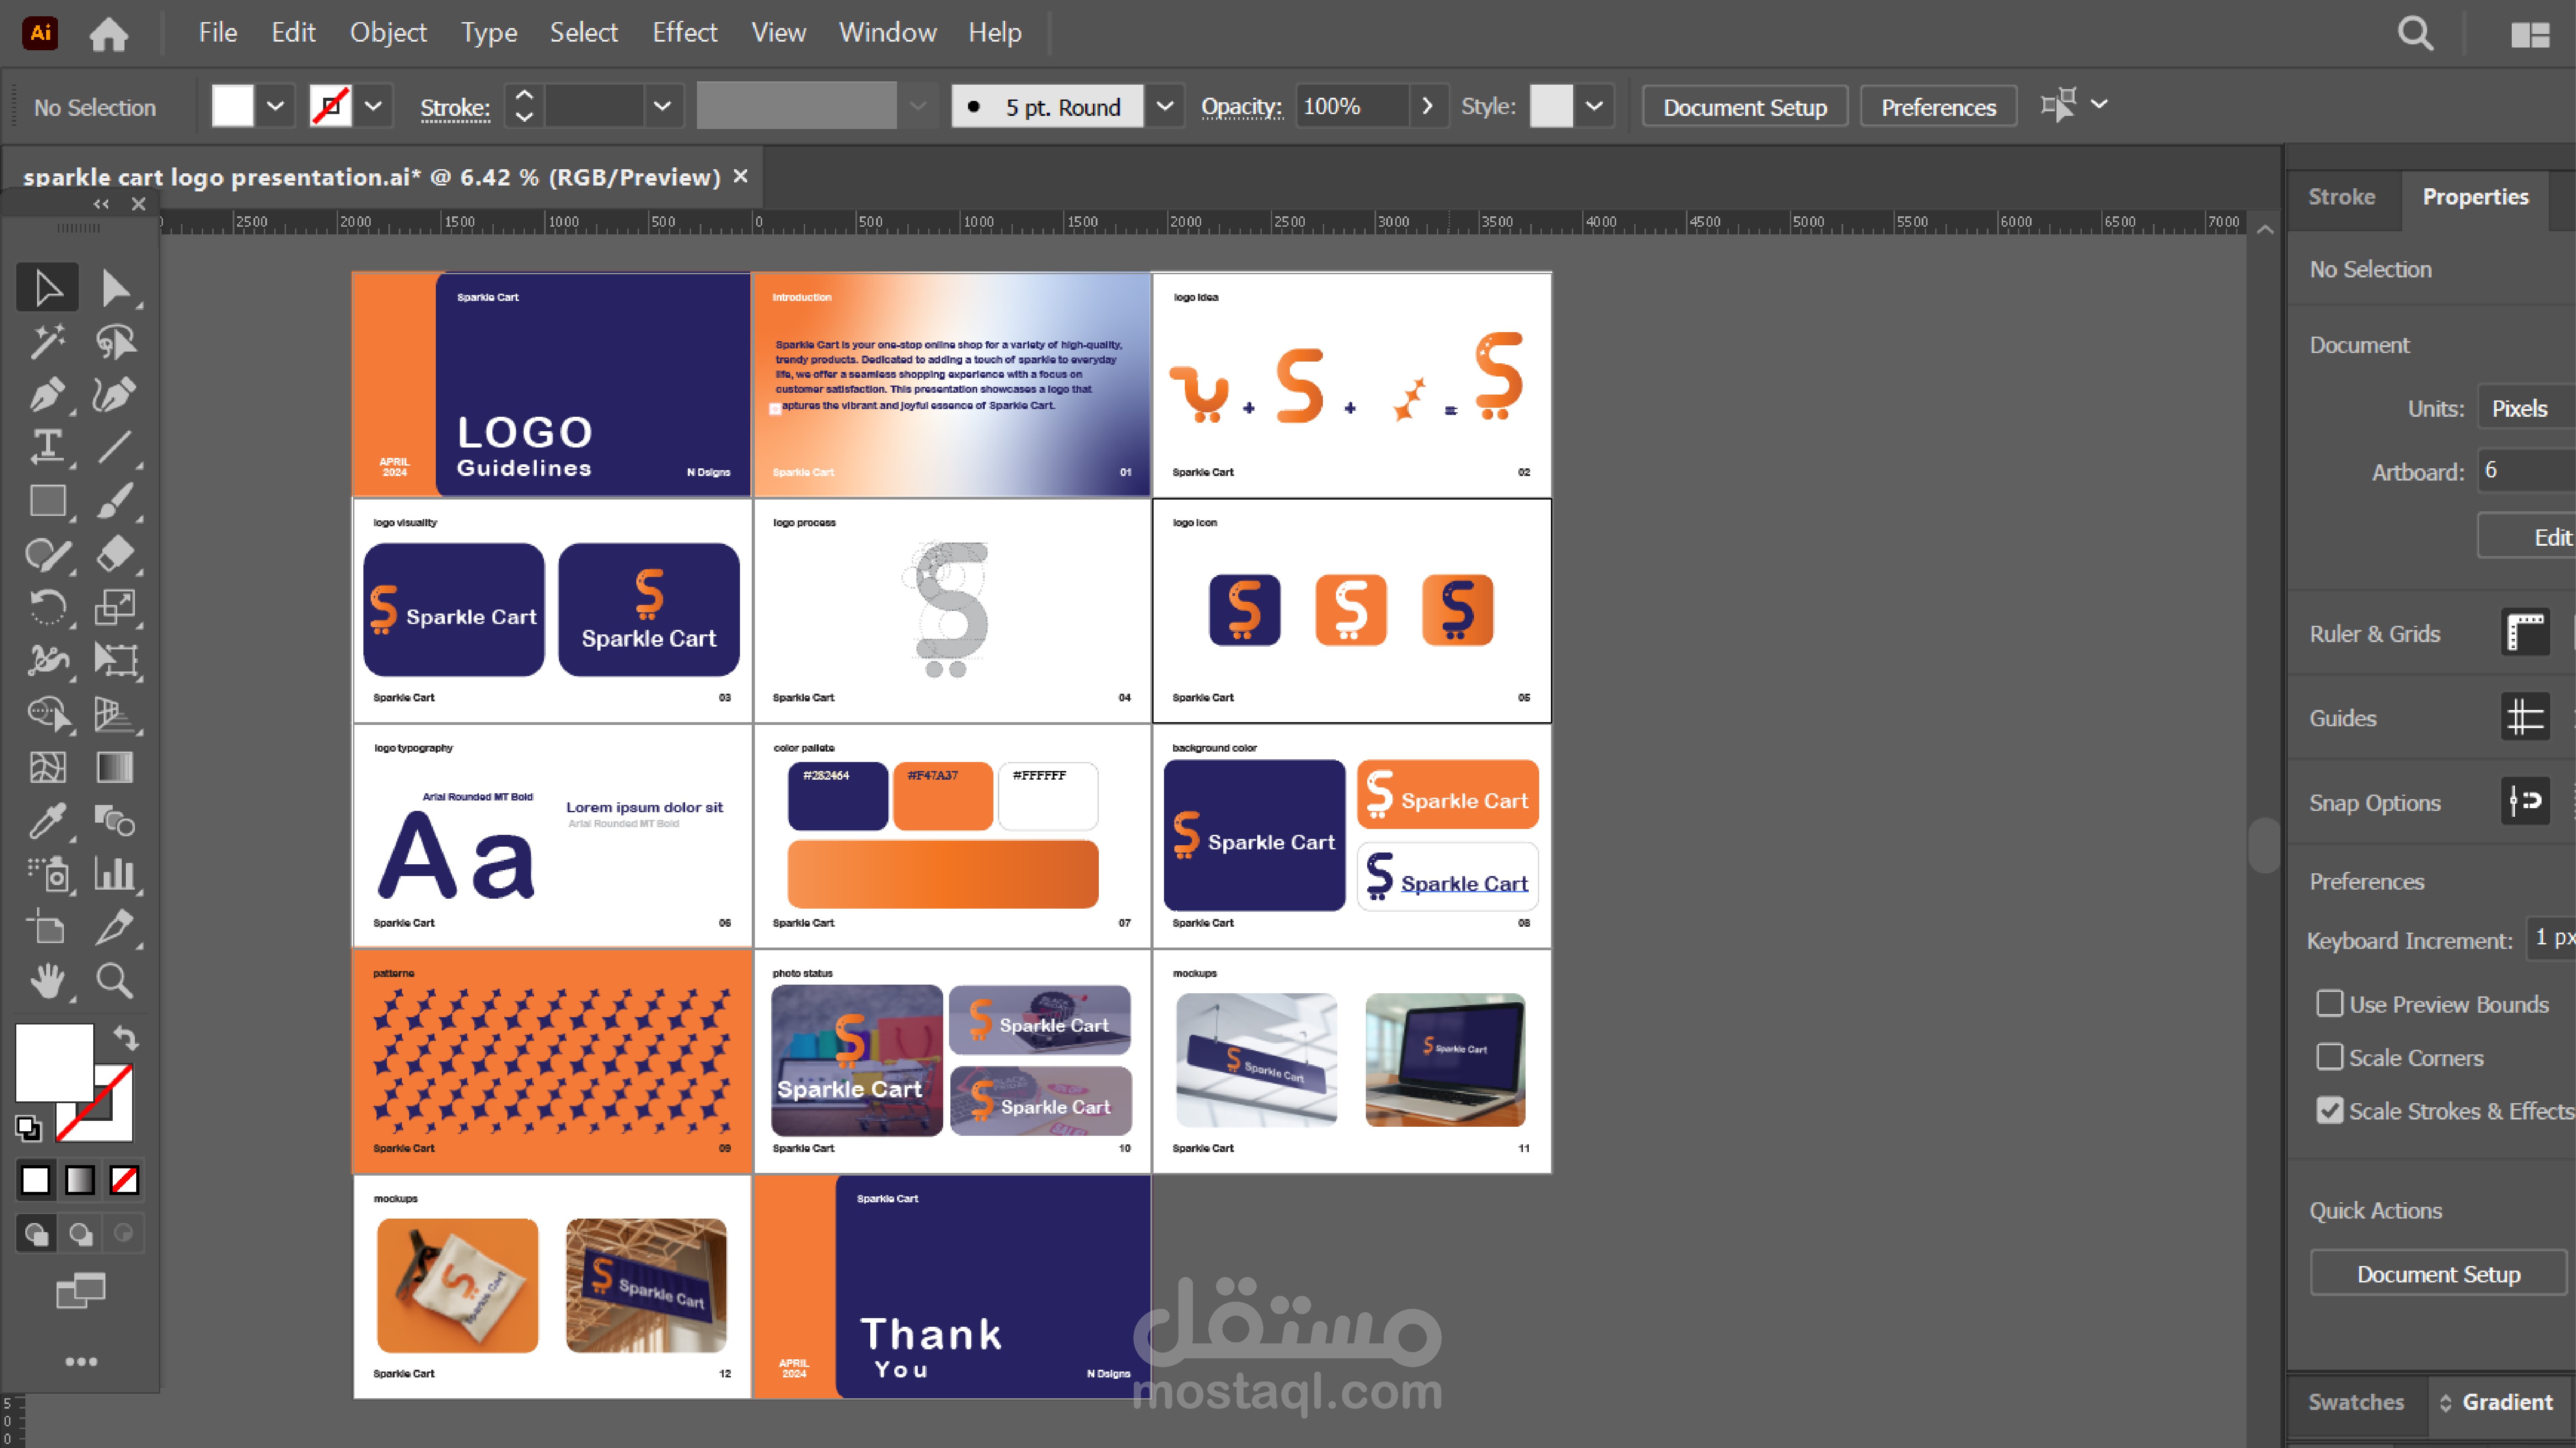Click the Magic Wand tool
The width and height of the screenshot is (2576, 1448).
tap(46, 342)
